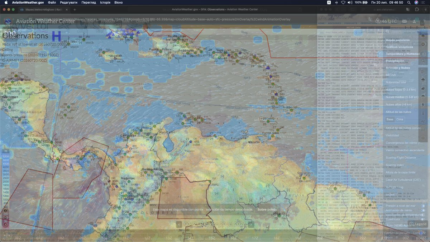Click the search magnifier above Mapas populares

387,32
